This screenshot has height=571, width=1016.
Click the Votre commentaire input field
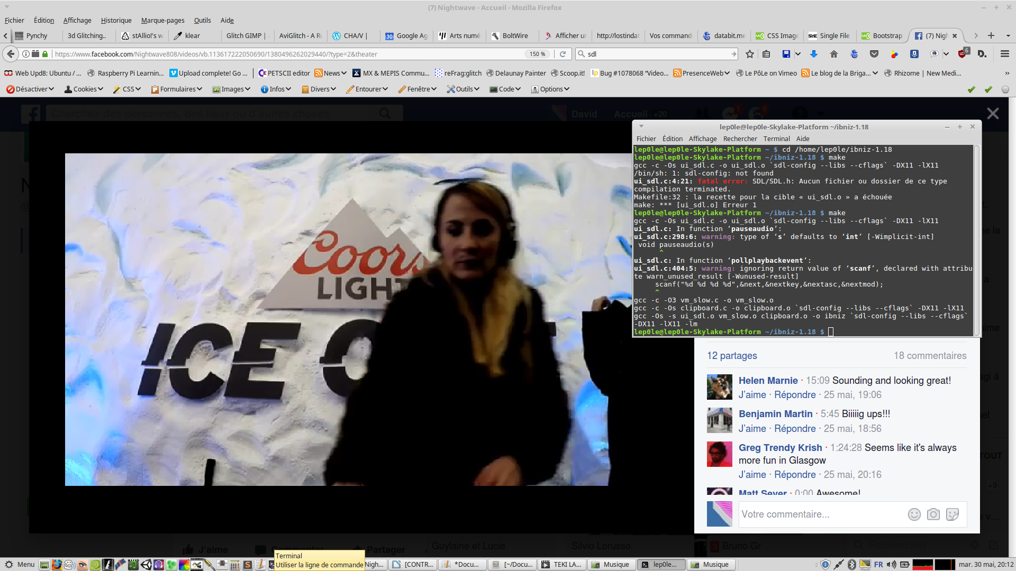[820, 514]
